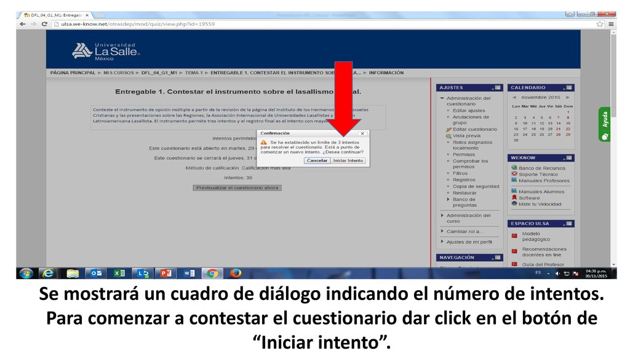Go back with browser back arrow
The image size is (630, 354).
click(x=23, y=24)
